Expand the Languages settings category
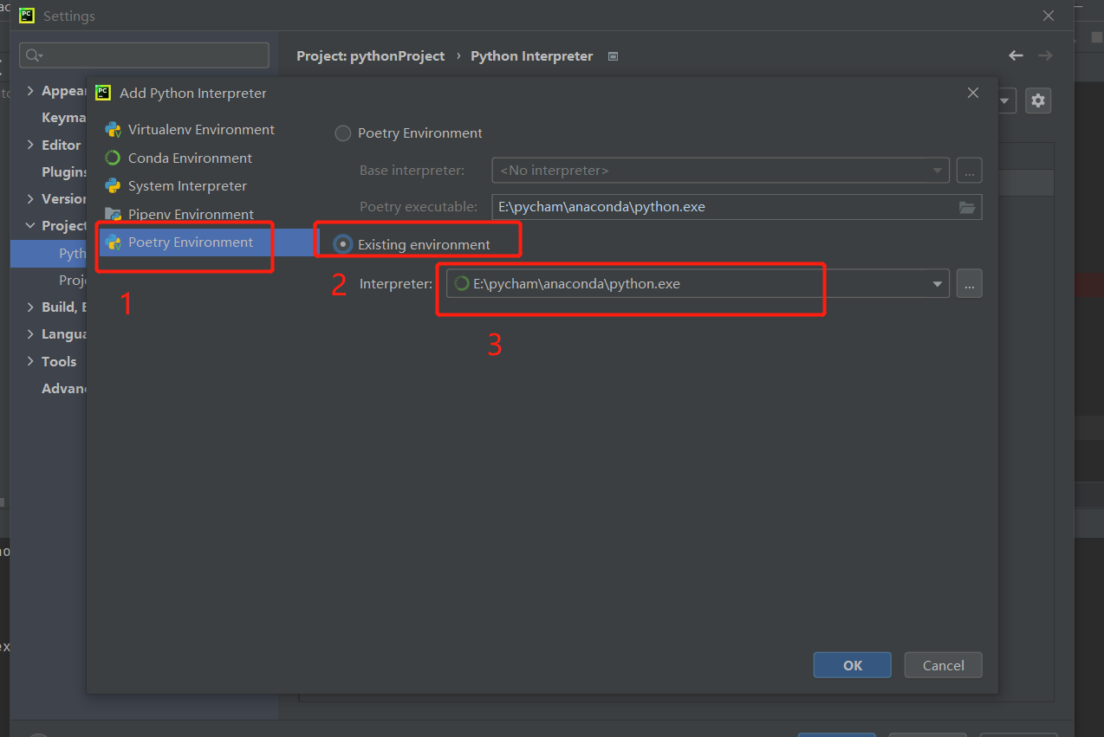1104x737 pixels. (31, 334)
